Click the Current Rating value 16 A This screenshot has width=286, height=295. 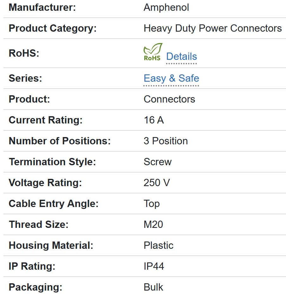154,120
